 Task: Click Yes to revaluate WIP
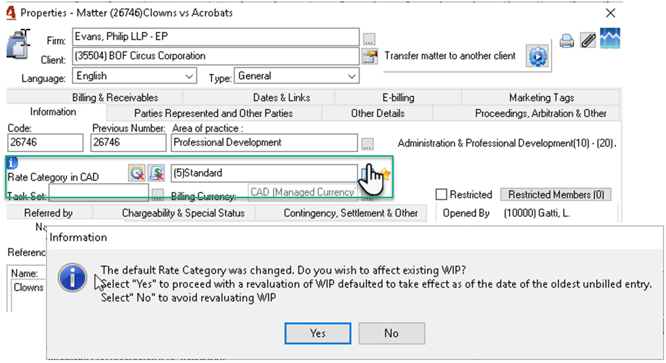click(x=318, y=333)
